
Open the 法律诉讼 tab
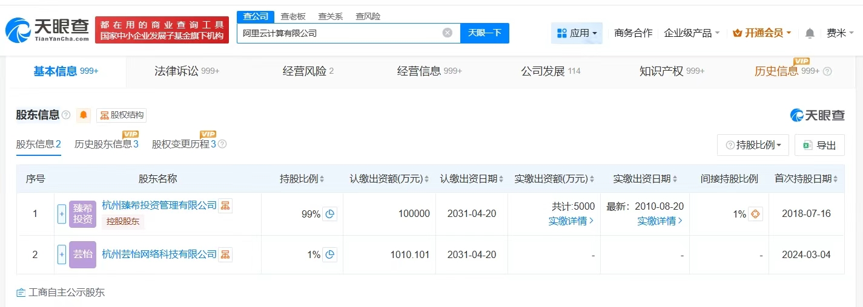click(187, 71)
